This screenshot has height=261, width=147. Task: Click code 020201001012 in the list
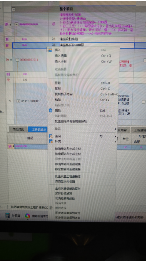coord(30,101)
